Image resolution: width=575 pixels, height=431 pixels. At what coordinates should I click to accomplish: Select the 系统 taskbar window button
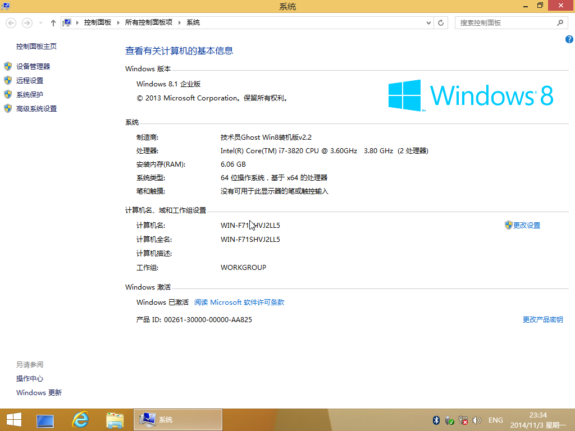[178, 420]
